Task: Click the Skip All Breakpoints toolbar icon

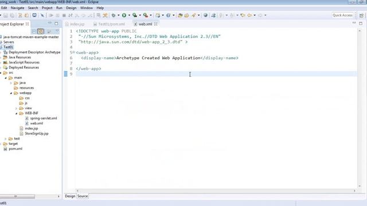Action: pyautogui.click(x=42, y=15)
